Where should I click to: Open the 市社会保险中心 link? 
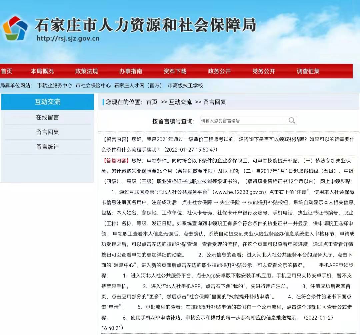point(93,86)
